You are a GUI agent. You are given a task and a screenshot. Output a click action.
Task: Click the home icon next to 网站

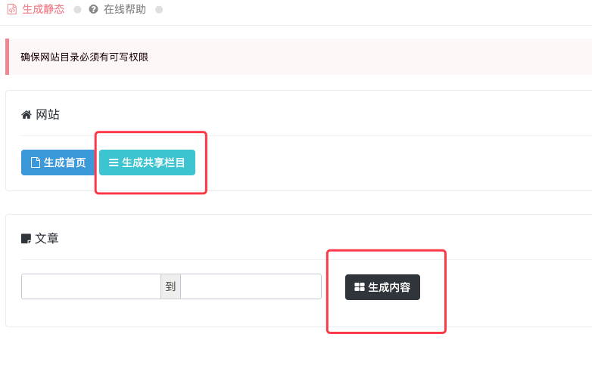26,115
